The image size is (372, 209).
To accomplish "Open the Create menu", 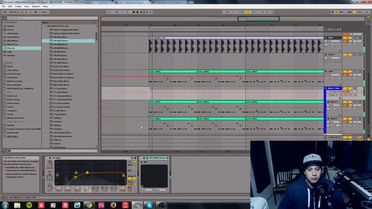I will click(18, 6).
